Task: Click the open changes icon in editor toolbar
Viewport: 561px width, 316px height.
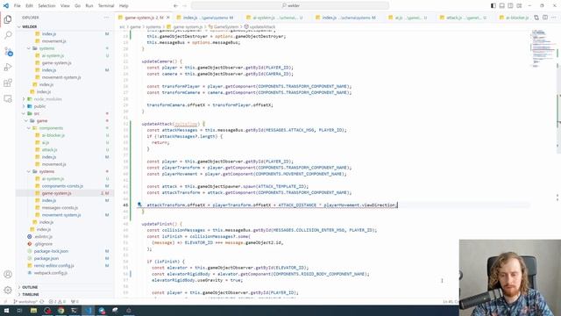Action: click(x=536, y=18)
